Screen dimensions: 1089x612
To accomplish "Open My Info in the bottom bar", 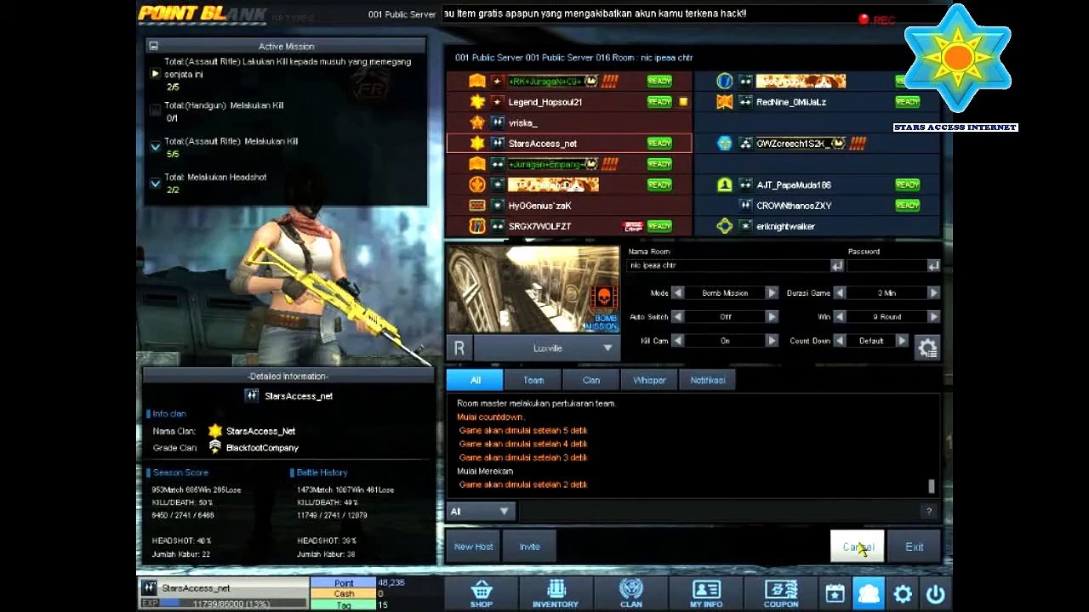I will pos(706,592).
